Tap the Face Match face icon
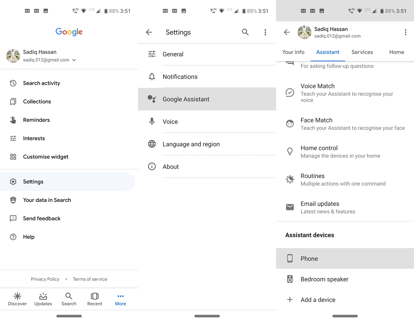This screenshot has height=322, width=414. coord(290,124)
